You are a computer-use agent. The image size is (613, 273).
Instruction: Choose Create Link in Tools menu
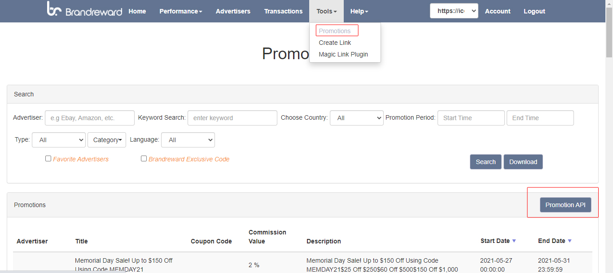335,43
